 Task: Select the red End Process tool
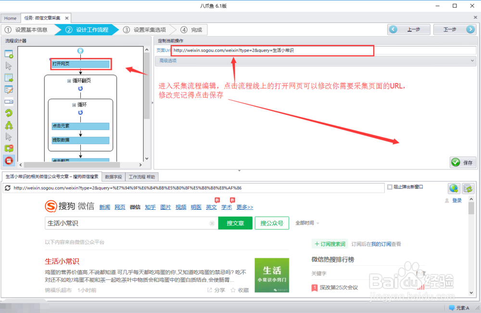point(9,160)
